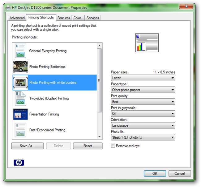Open the Paper type dropdown showing Other photo papers
This screenshot has height=187, width=201.
click(x=143, y=90)
